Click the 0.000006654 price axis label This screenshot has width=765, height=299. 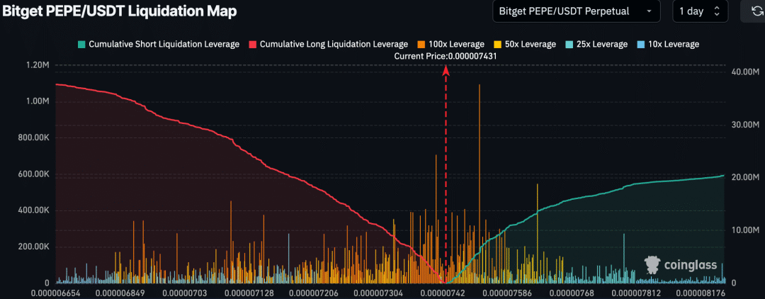coord(56,293)
